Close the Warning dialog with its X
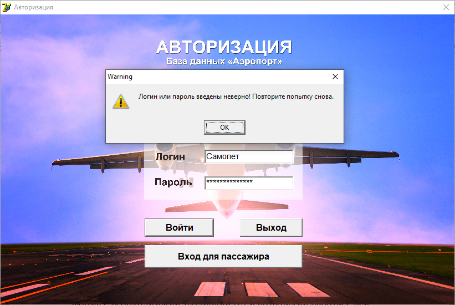The height and width of the screenshot is (305, 455). (335, 77)
